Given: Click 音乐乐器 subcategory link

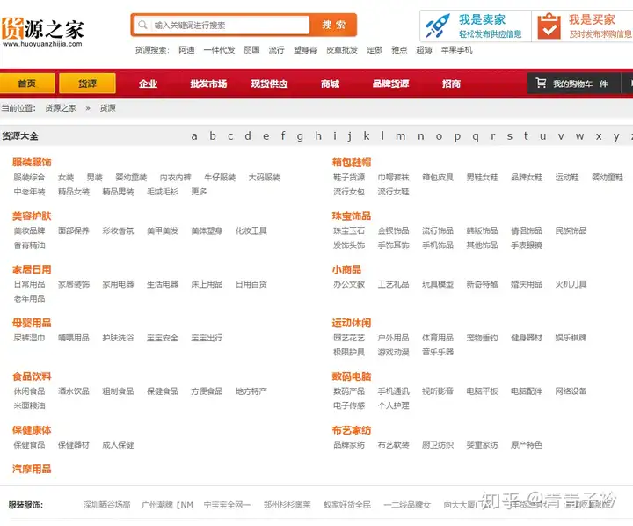Looking at the screenshot, I should (438, 353).
